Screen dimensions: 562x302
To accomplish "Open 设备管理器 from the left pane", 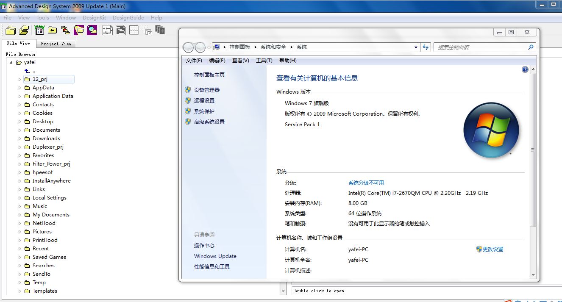I will point(207,90).
